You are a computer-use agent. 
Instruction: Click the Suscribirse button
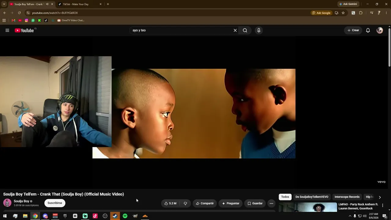point(55,203)
